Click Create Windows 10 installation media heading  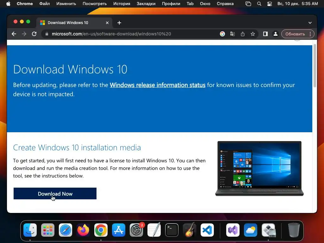pos(77,147)
